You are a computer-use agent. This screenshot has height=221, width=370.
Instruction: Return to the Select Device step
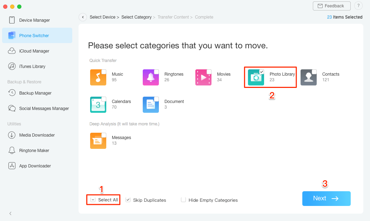tap(102, 17)
